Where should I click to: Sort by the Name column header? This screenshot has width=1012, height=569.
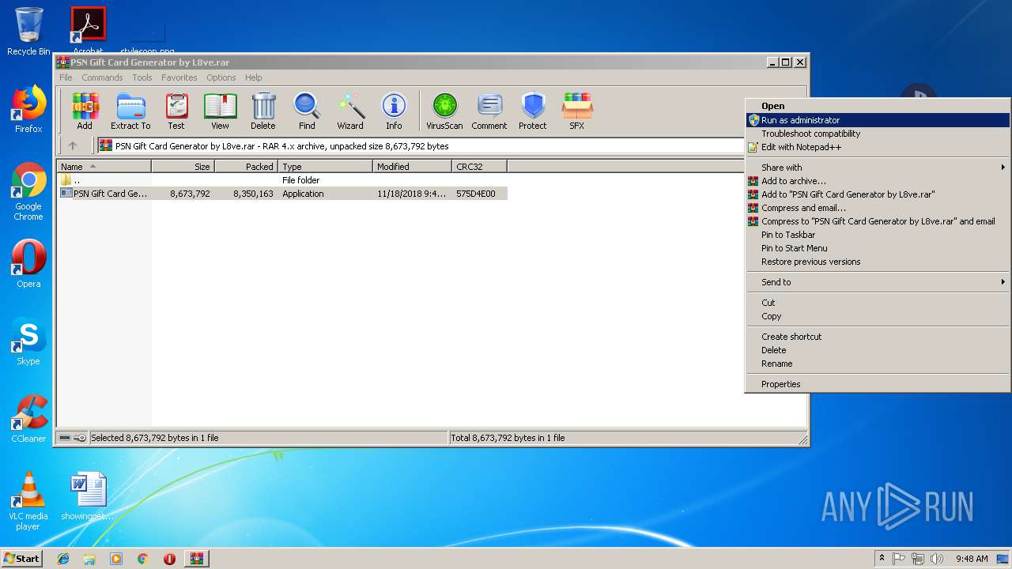104,167
